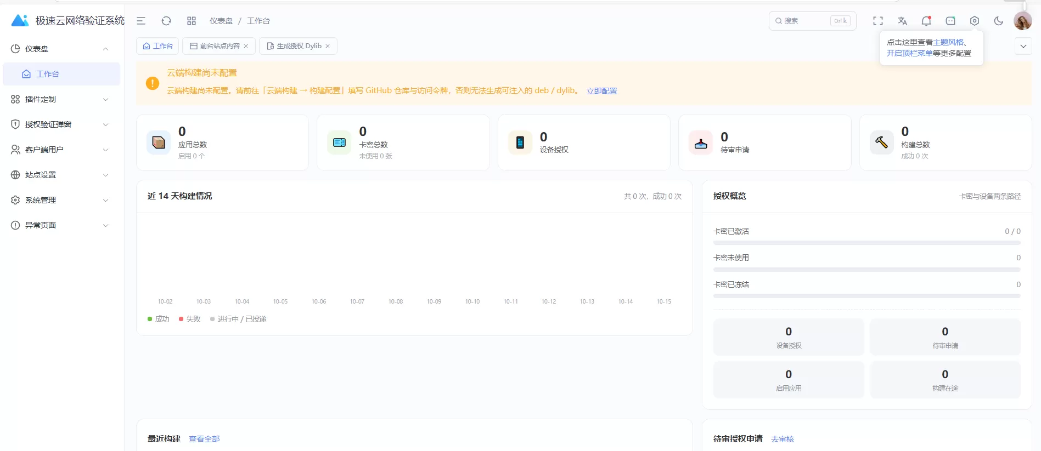
Task: Close the 生成授权 Dylib tab
Action: pyautogui.click(x=328, y=46)
